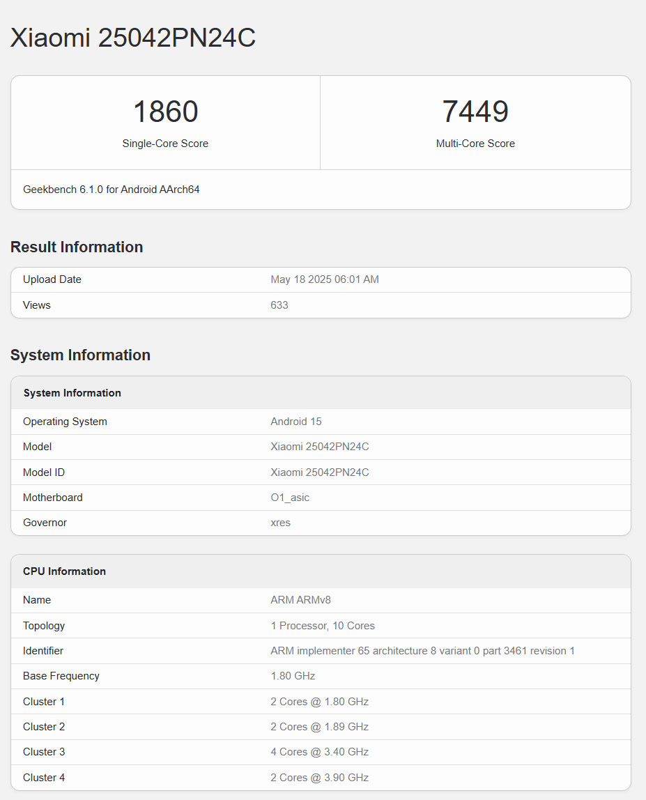Image resolution: width=646 pixels, height=800 pixels.
Task: Click the "Cluster 4" row label
Action: (44, 778)
